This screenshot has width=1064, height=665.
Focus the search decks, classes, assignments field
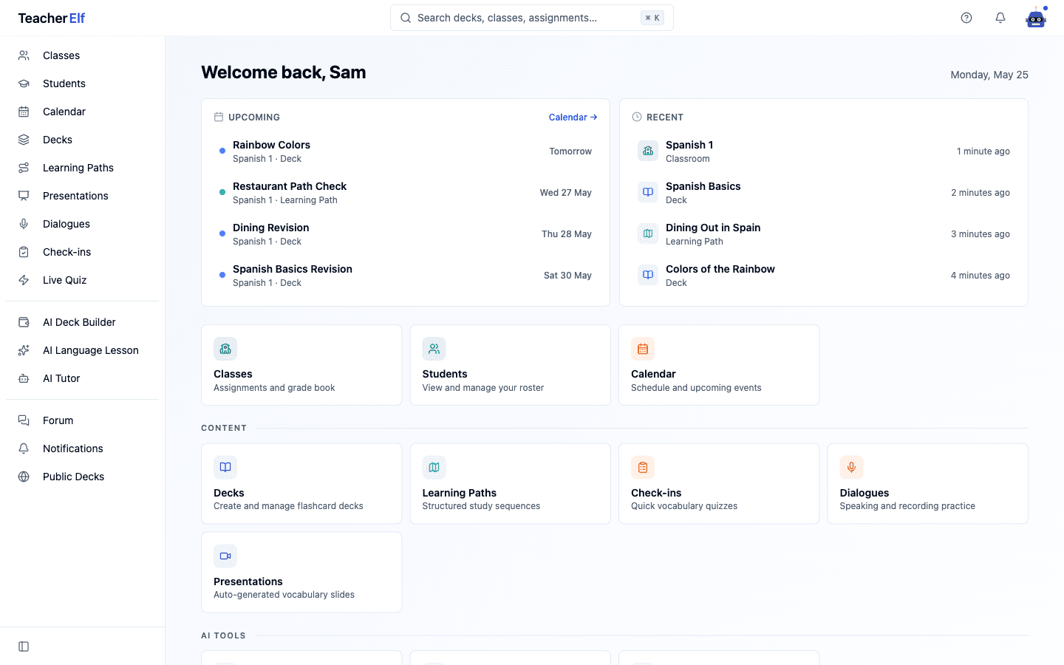pos(532,18)
